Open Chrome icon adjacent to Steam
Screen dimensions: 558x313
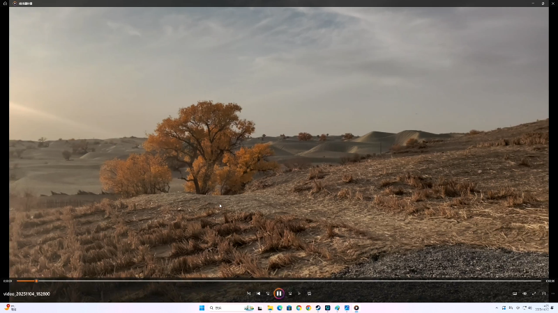click(x=308, y=307)
